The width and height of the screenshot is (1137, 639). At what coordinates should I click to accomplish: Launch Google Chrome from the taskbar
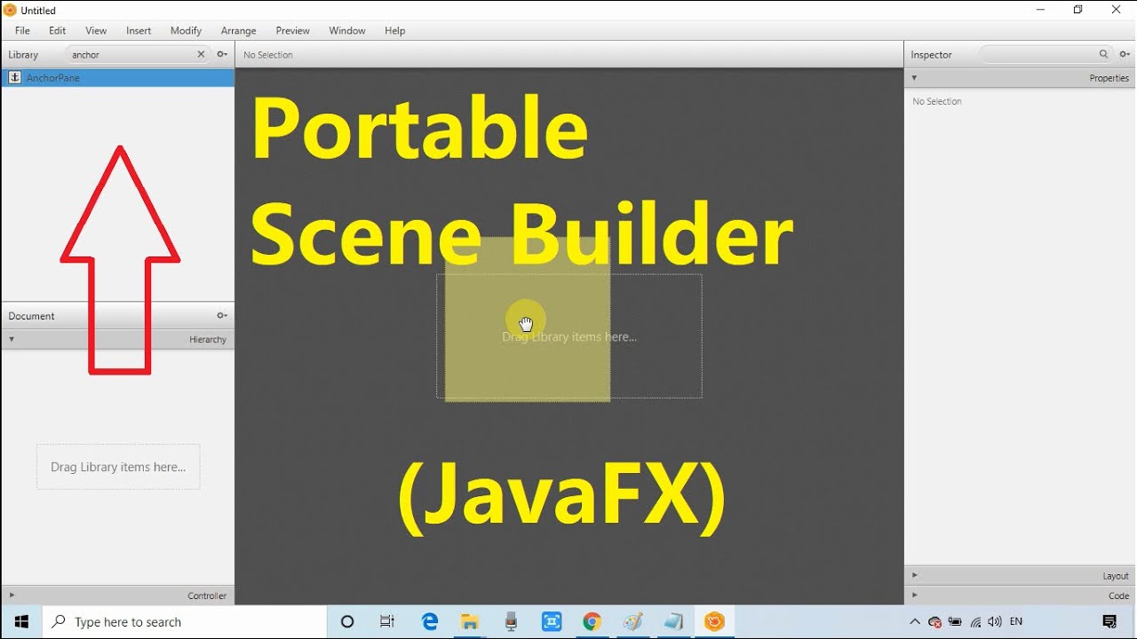(x=592, y=622)
